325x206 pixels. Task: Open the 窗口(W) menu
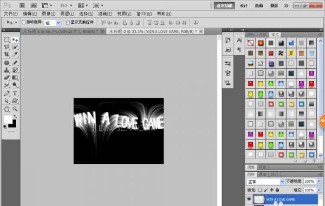point(144,14)
